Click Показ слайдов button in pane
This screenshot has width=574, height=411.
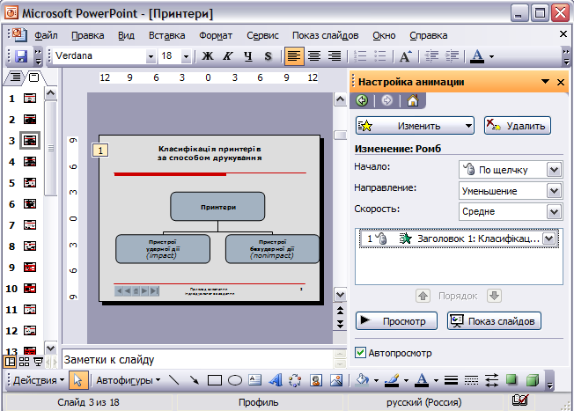click(x=494, y=321)
